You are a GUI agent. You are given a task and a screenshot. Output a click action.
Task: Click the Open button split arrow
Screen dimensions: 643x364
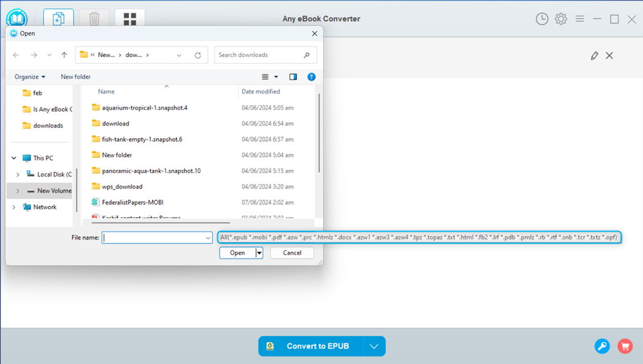click(x=259, y=253)
